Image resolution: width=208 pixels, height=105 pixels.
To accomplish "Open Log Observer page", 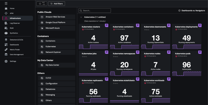I will pyautogui.click(x=15, y=23).
